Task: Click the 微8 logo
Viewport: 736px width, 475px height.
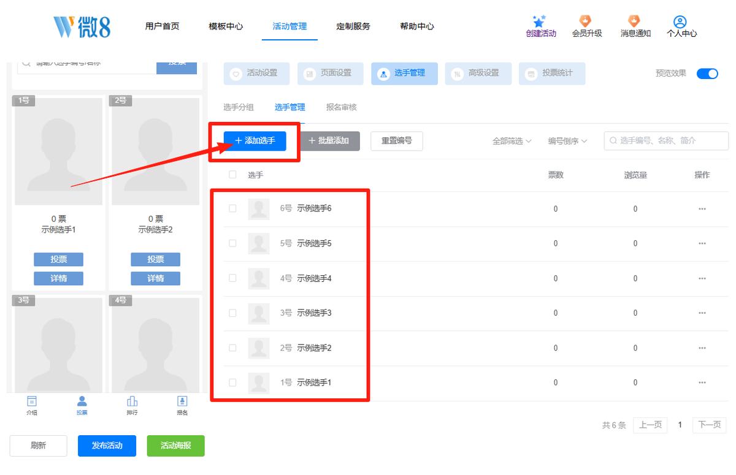Action: click(83, 26)
